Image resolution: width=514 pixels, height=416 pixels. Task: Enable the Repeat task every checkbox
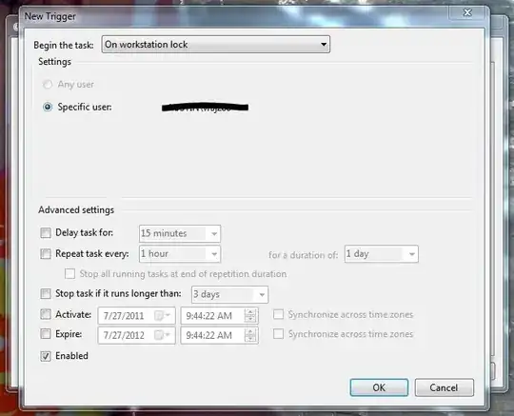tap(46, 254)
